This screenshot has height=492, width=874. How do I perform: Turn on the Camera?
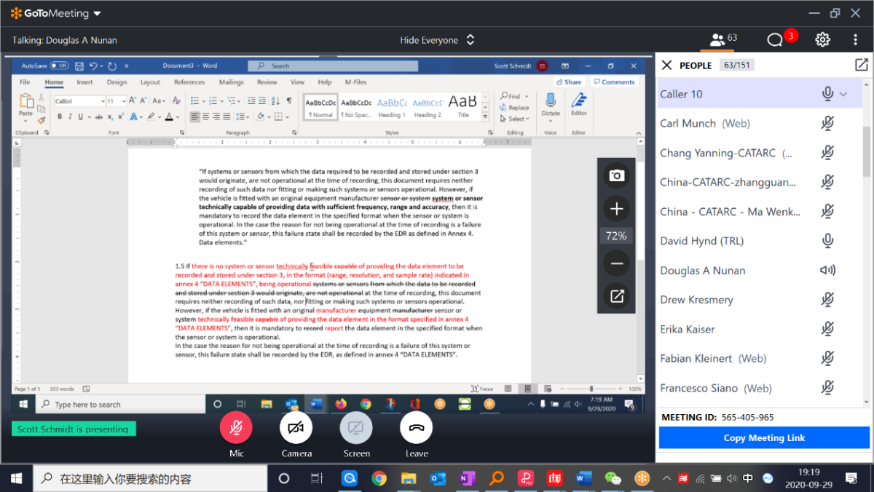click(x=296, y=428)
